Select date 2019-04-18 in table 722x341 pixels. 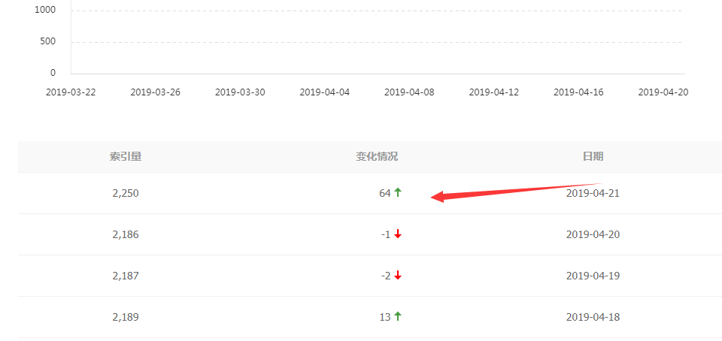(593, 317)
